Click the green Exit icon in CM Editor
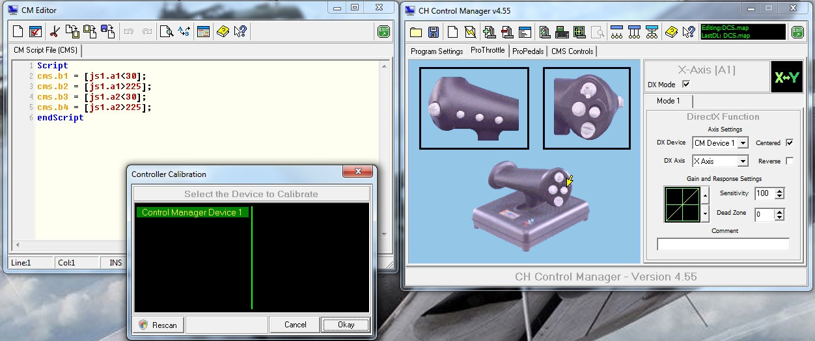Viewport: 815px width, 341px height. [384, 31]
